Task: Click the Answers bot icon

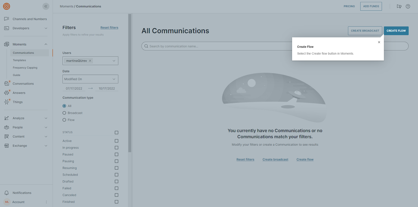Action: 7,93
